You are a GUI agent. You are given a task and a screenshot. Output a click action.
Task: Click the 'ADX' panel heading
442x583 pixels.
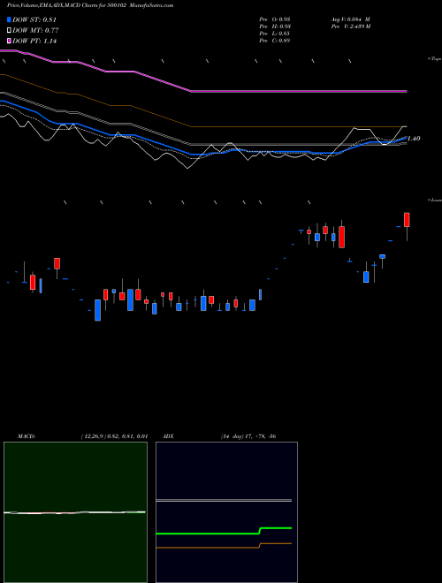168,435
